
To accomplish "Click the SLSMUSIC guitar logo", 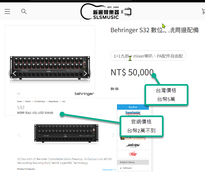I will (106, 12).
